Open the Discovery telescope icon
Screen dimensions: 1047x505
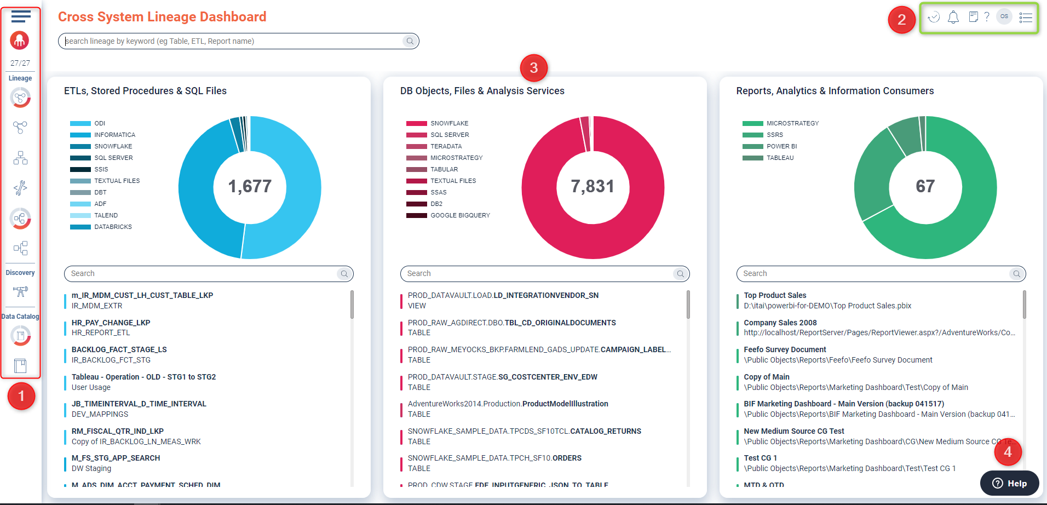pyautogui.click(x=20, y=291)
